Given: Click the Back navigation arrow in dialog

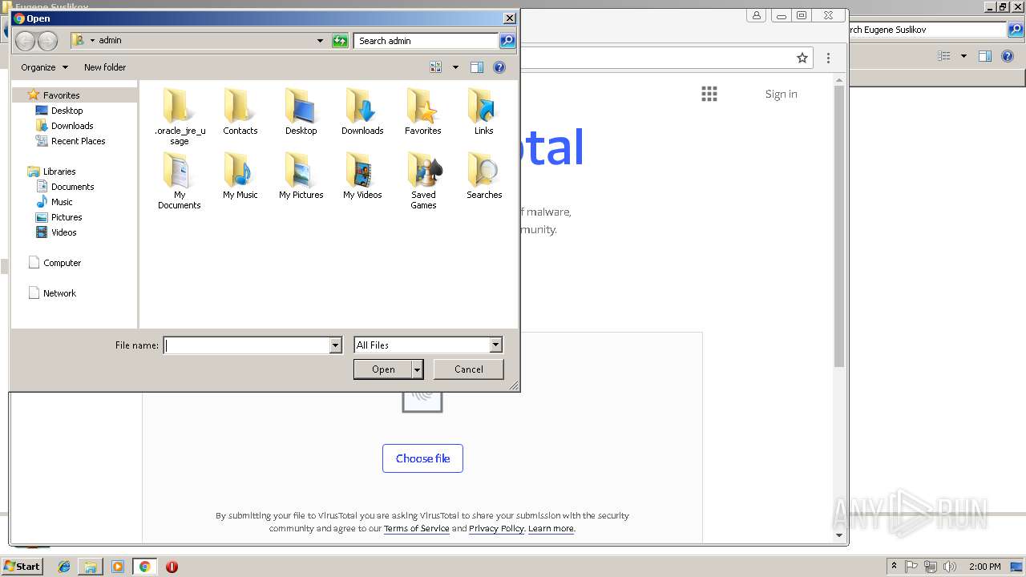Looking at the screenshot, I should click(25, 41).
